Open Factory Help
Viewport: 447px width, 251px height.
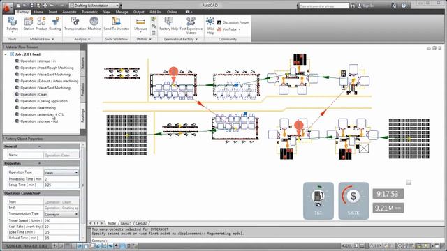(x=168, y=24)
